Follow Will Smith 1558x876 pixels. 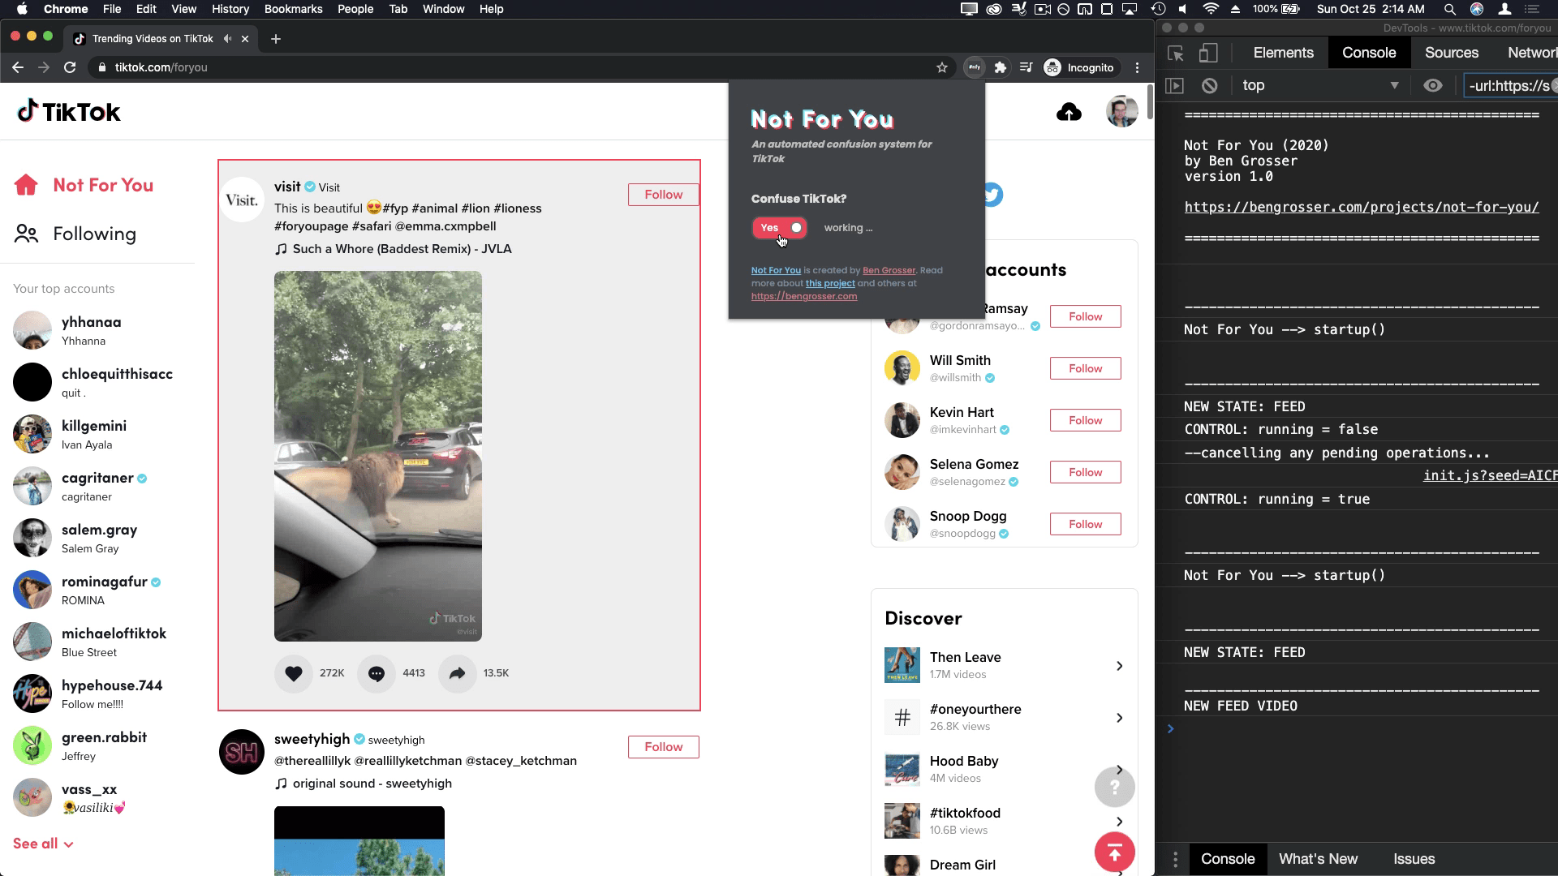(x=1085, y=368)
